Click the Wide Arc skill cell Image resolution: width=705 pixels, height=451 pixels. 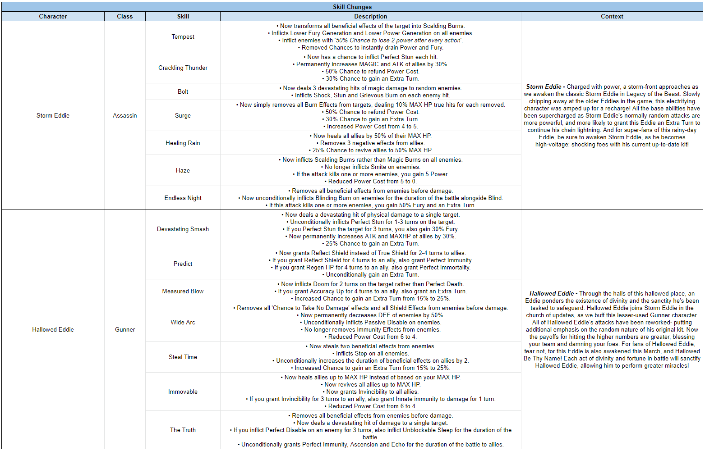[183, 322]
